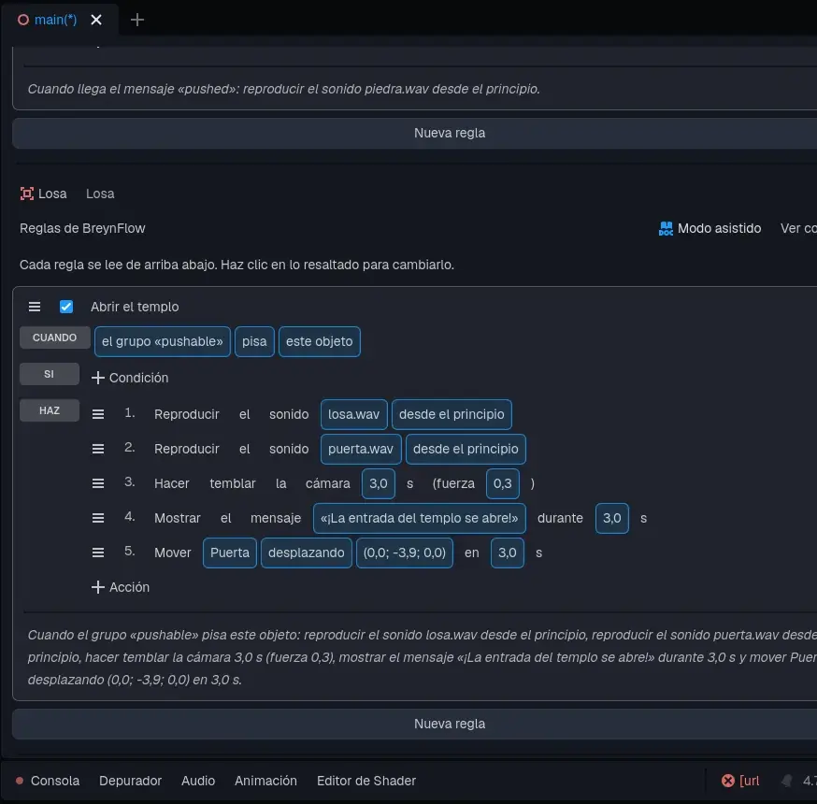The image size is (817, 804).
Task: Grab handle of action 1 losa.wav
Action: [x=98, y=414]
